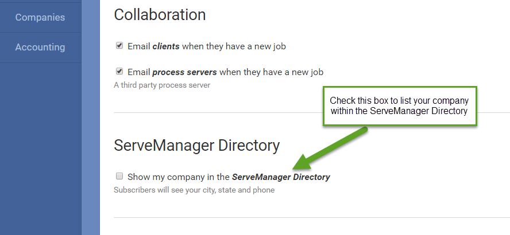Open the Companies sidebar item

click(x=40, y=17)
